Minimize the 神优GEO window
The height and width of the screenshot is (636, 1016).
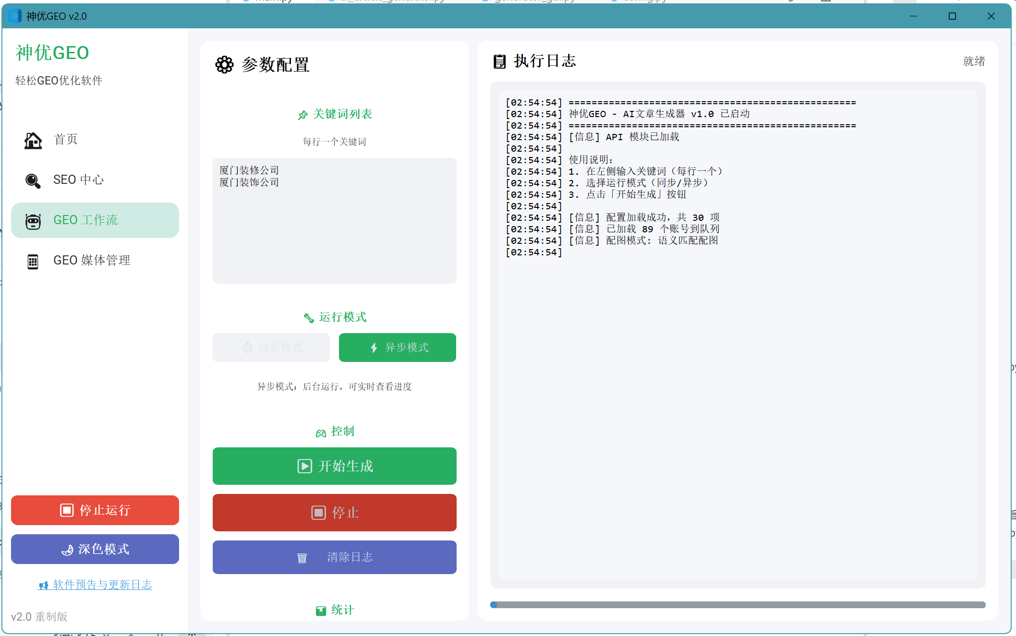(x=914, y=16)
